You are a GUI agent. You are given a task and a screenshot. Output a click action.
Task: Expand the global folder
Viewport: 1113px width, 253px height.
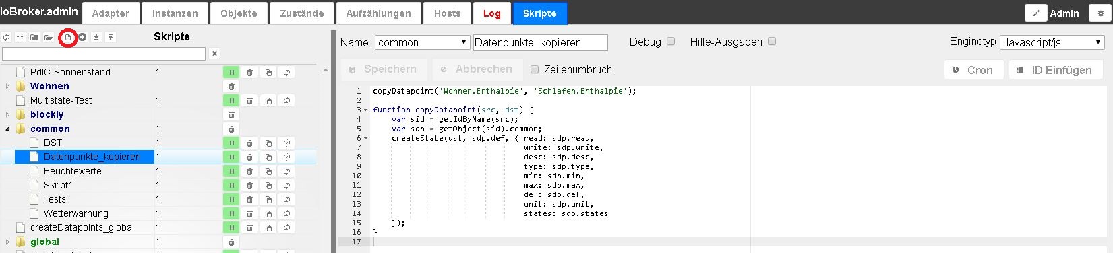click(x=7, y=242)
